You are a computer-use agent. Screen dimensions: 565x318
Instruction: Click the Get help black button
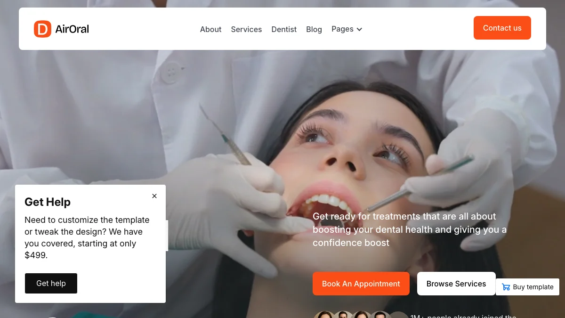coord(51,283)
